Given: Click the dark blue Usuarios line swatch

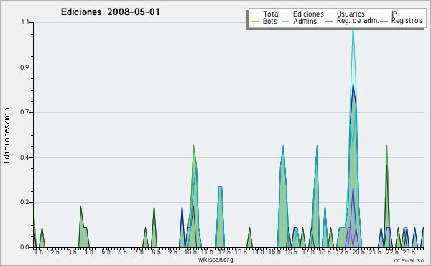Looking at the screenshot, I should (329, 14).
